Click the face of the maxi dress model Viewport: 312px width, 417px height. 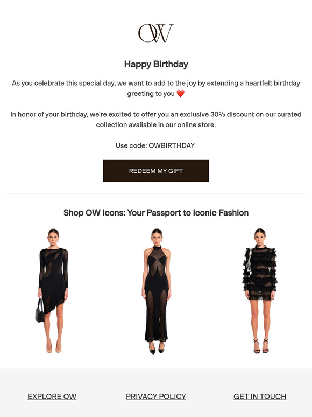pyautogui.click(x=157, y=236)
